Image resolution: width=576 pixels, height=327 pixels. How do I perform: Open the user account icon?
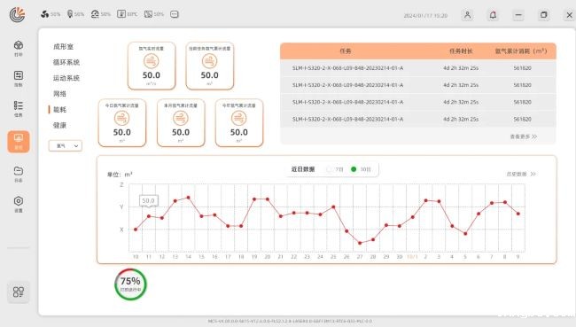tap(467, 15)
